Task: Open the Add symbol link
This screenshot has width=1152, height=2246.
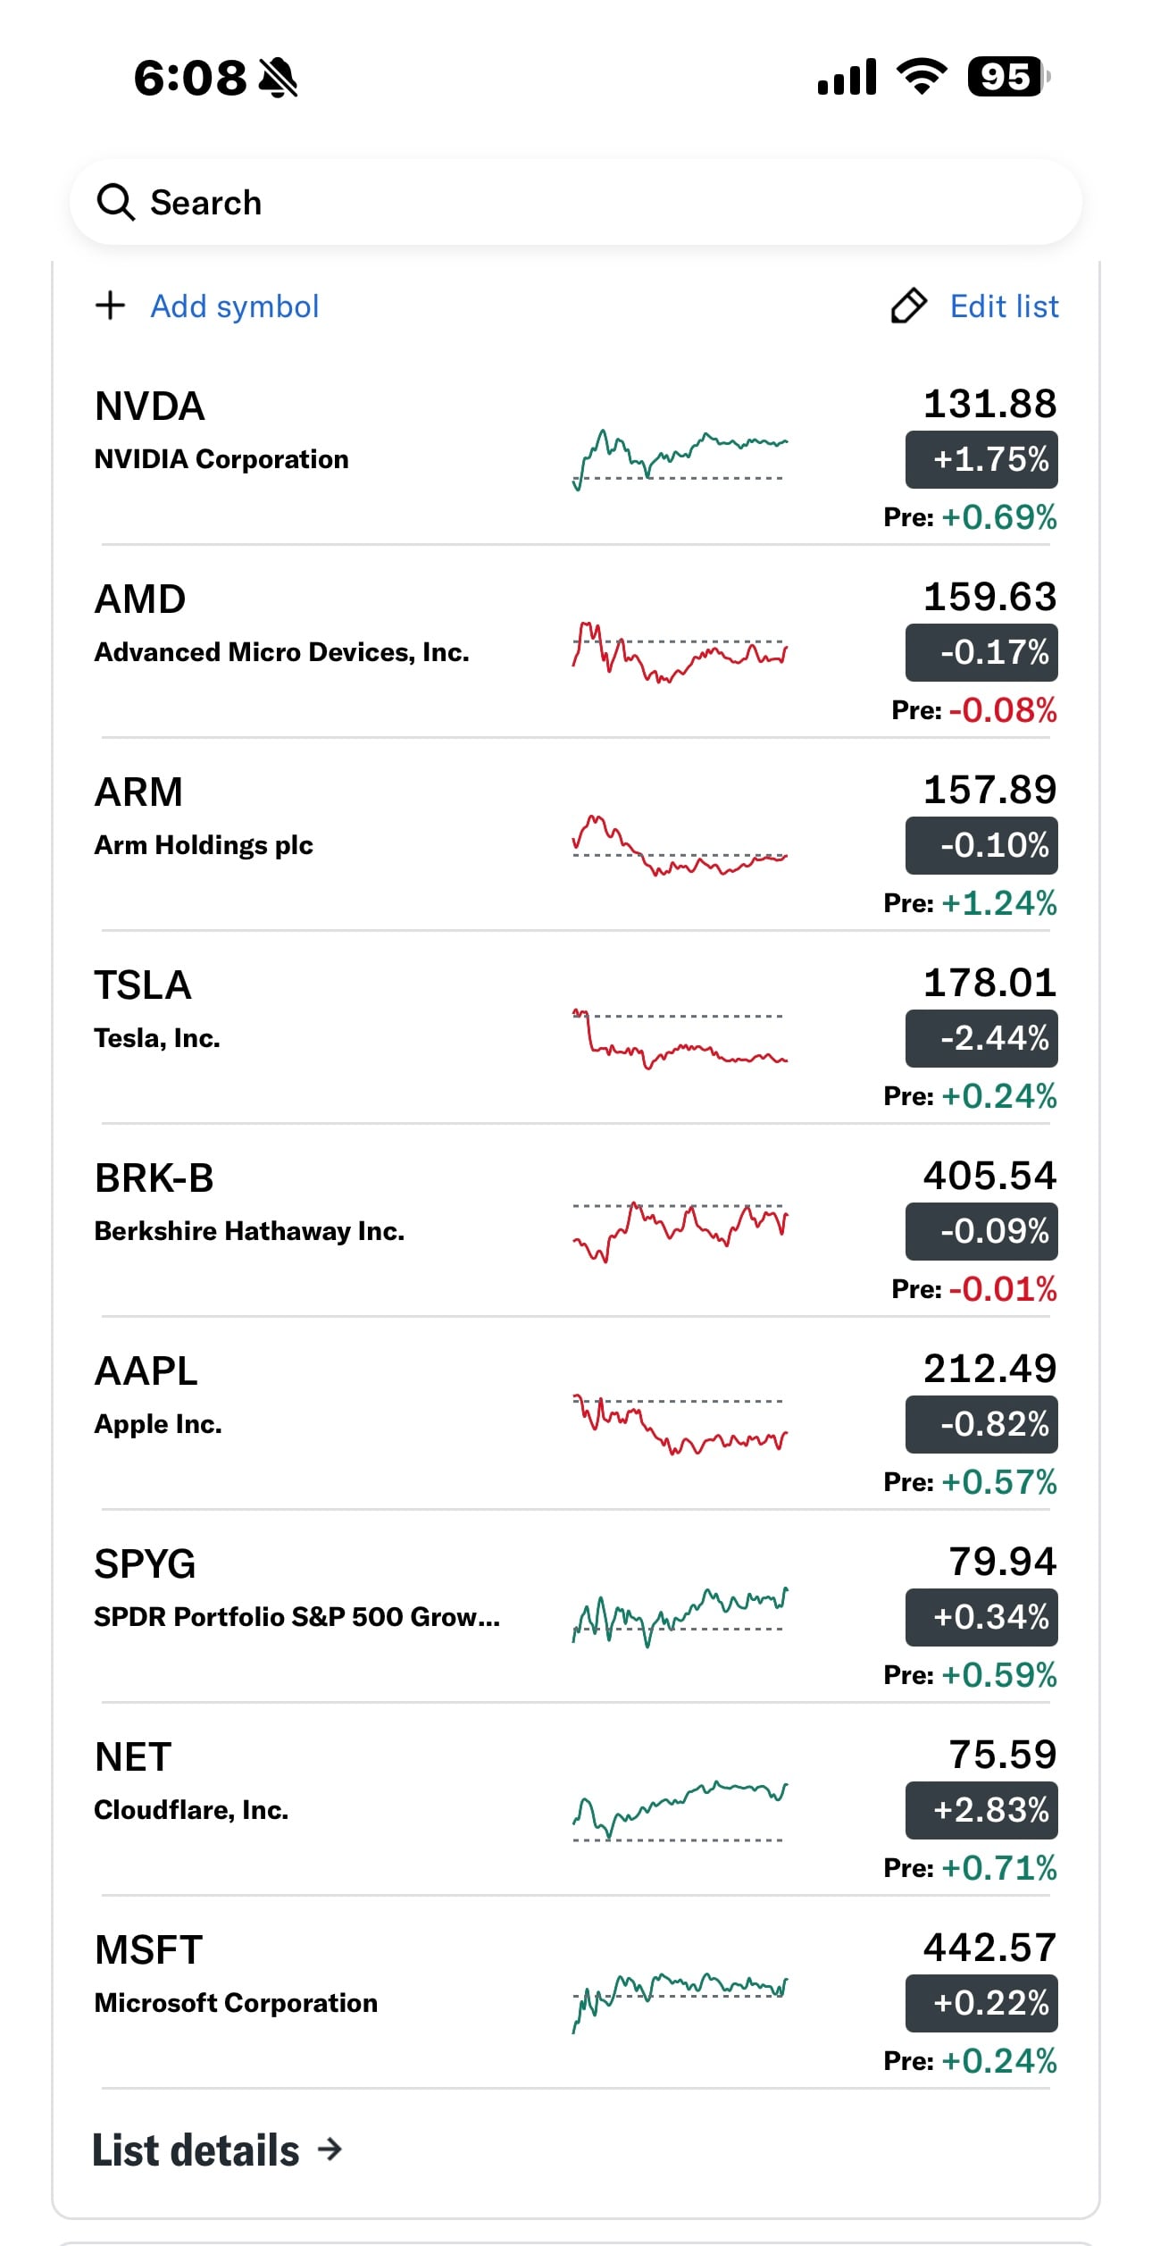Action: point(234,306)
